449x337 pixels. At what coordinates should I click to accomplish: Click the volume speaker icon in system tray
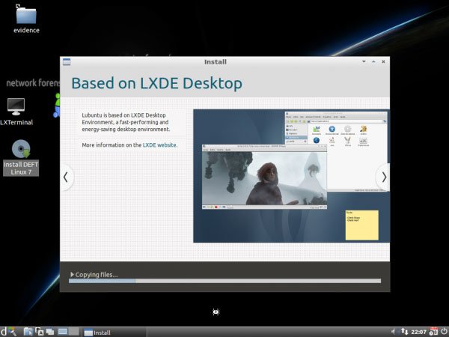(394, 332)
